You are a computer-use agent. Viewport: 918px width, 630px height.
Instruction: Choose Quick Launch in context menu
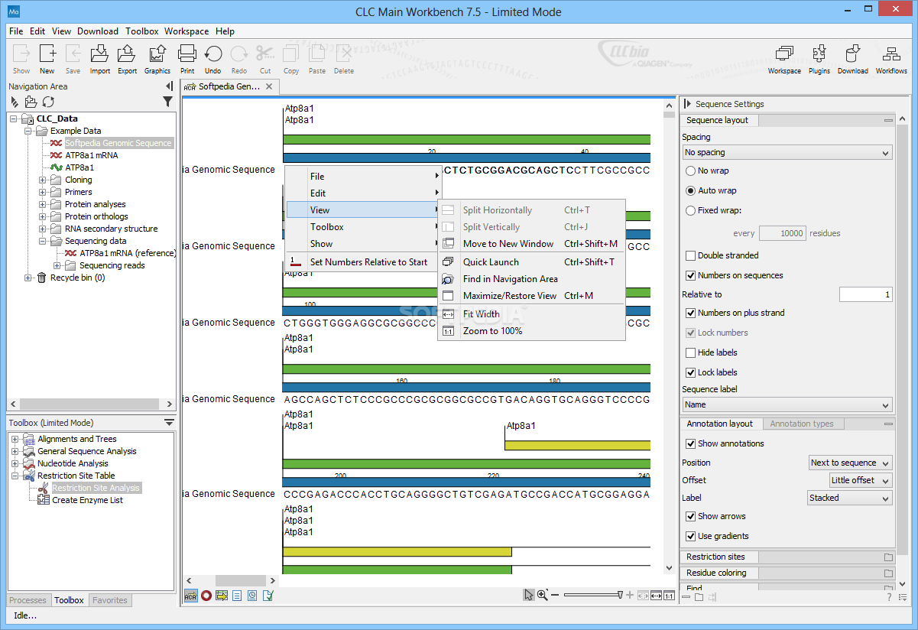pyautogui.click(x=531, y=262)
